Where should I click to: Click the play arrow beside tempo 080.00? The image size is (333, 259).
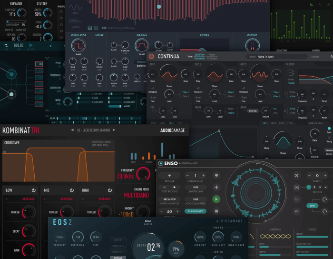click(x=31, y=45)
